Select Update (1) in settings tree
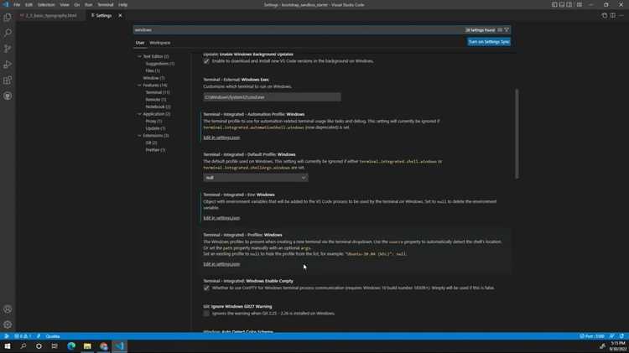Image resolution: width=629 pixels, height=353 pixels. [x=155, y=128]
